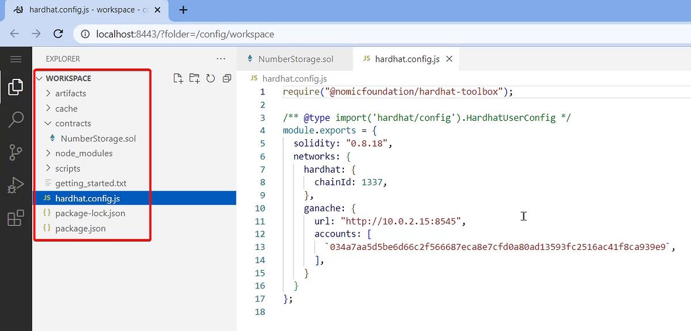Open the Search view in activity bar
Screen dimensions: 691x331
[x=16, y=120]
